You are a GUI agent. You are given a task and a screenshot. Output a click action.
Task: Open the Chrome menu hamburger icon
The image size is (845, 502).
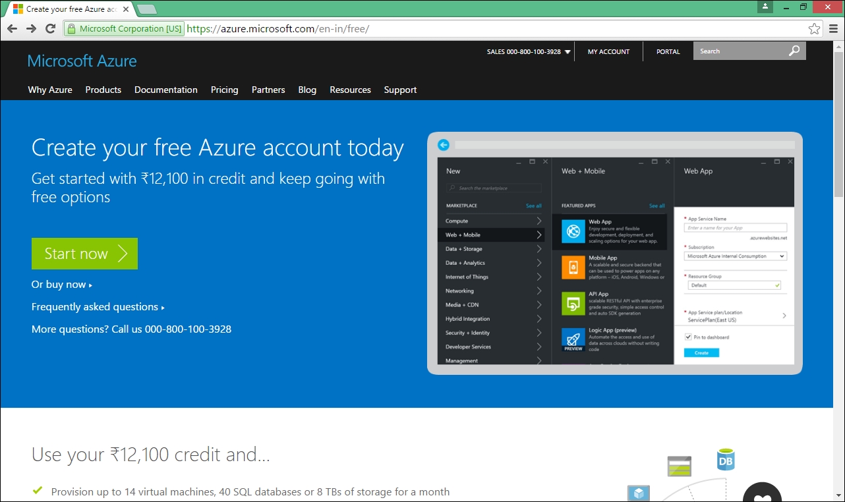coord(834,28)
